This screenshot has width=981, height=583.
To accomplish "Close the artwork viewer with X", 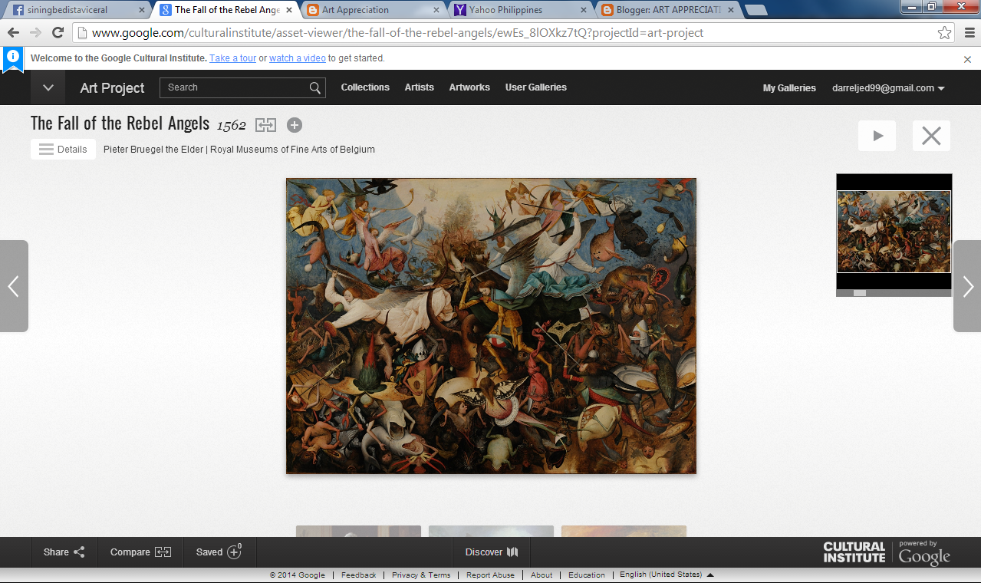I will [x=931, y=136].
